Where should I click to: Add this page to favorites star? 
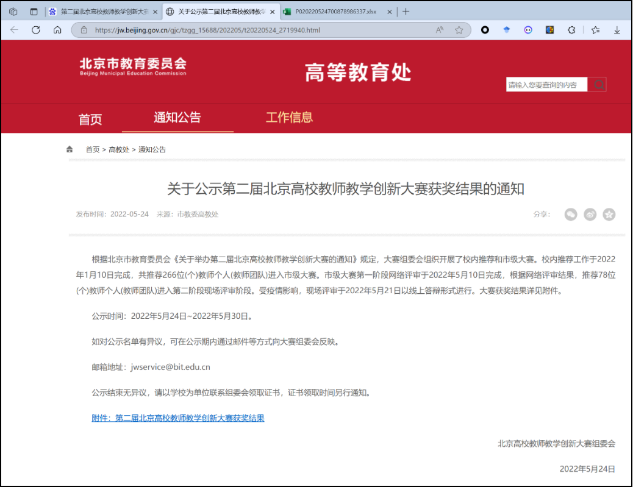(459, 30)
